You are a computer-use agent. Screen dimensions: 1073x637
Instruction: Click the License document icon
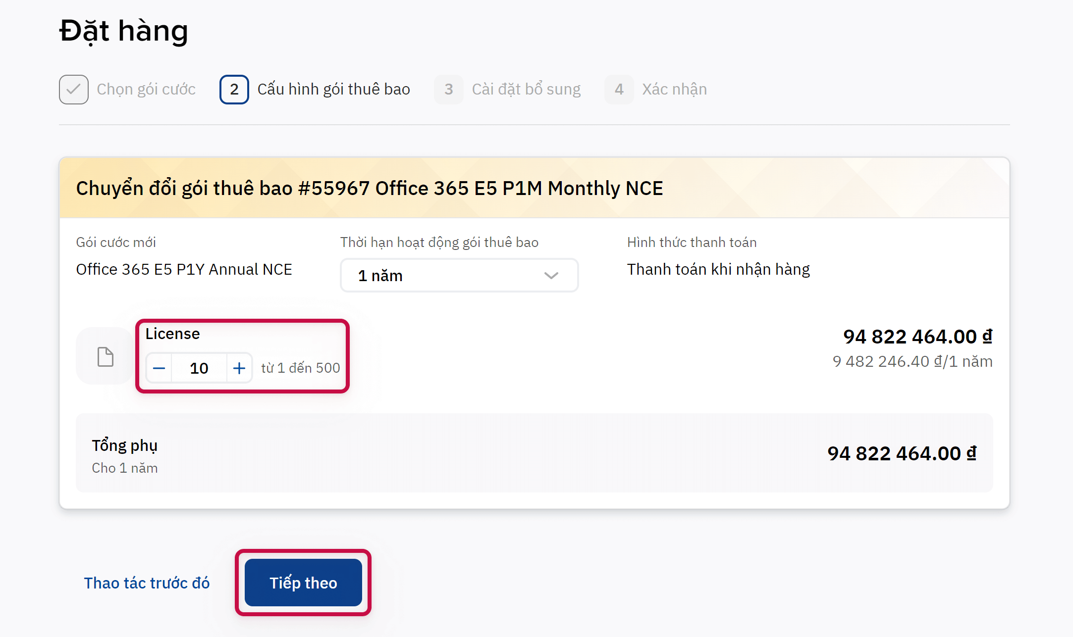[105, 356]
